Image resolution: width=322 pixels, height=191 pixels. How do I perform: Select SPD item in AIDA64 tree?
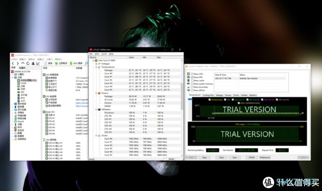pos(22,92)
